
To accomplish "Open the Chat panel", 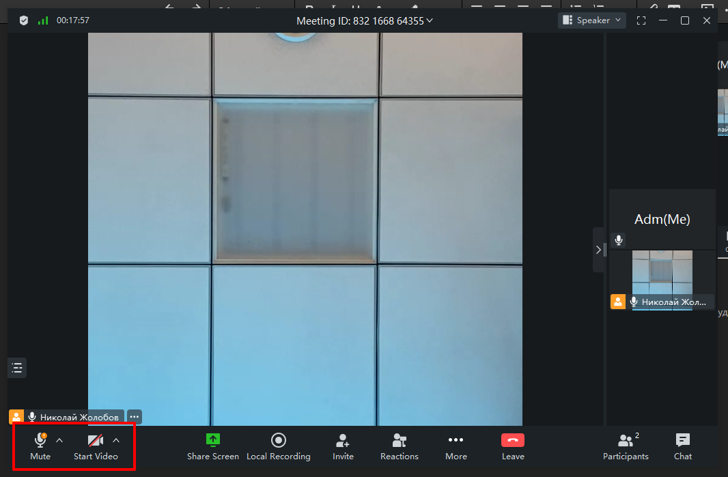I will tap(683, 447).
